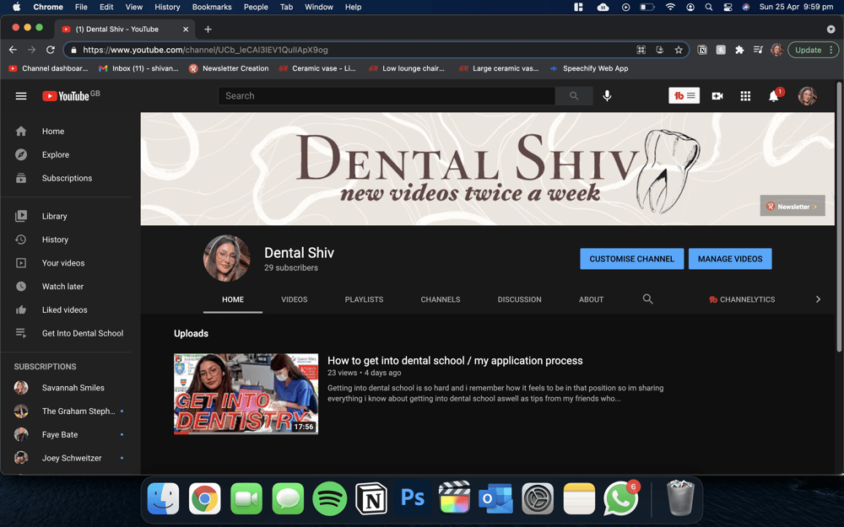844x527 pixels.
Task: Open the Channelytics tab
Action: (x=742, y=299)
